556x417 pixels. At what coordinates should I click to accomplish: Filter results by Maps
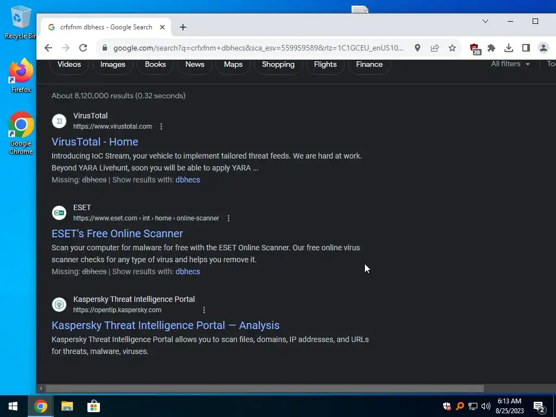pos(233,65)
